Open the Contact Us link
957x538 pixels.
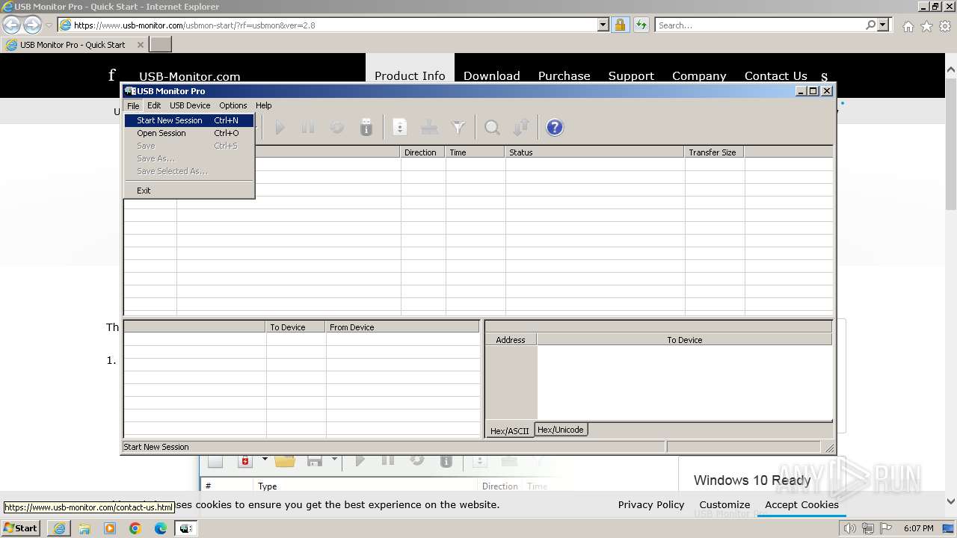pos(775,75)
